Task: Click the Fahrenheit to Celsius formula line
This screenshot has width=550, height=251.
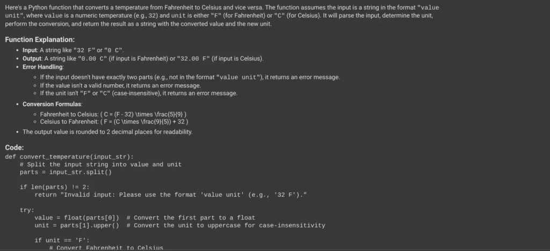Action: point(113,114)
